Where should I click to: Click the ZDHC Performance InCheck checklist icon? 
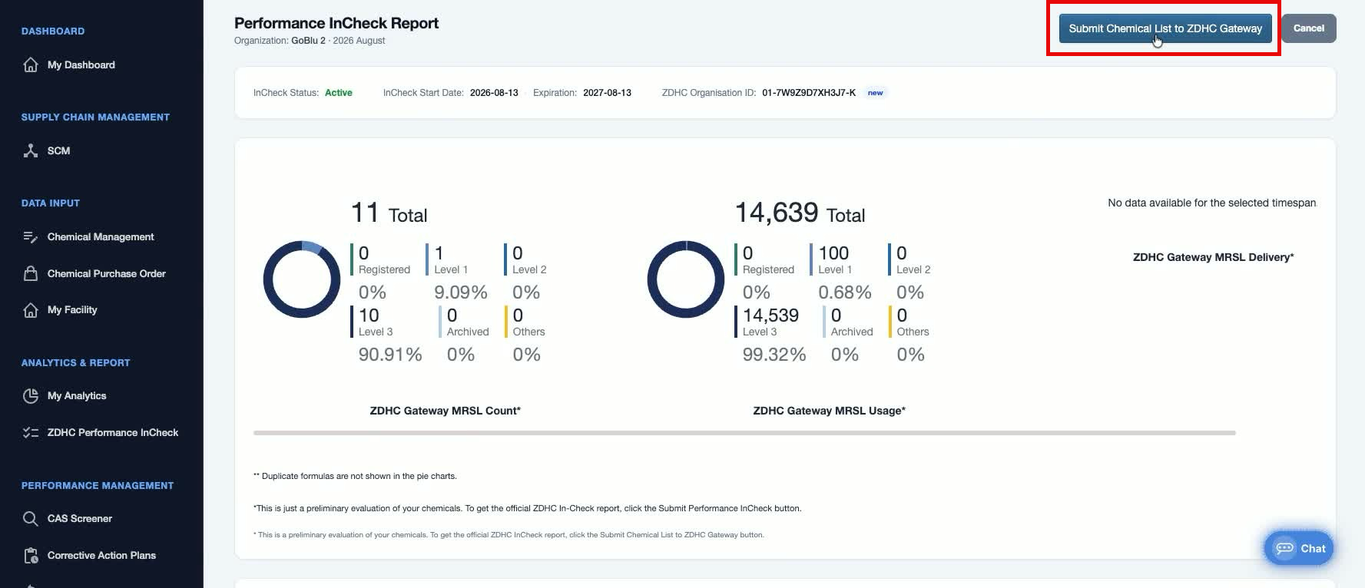tap(31, 433)
